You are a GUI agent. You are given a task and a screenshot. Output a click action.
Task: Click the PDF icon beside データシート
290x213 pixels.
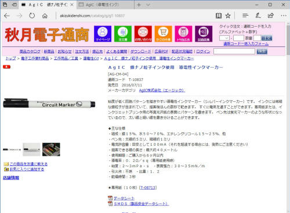[110, 198]
